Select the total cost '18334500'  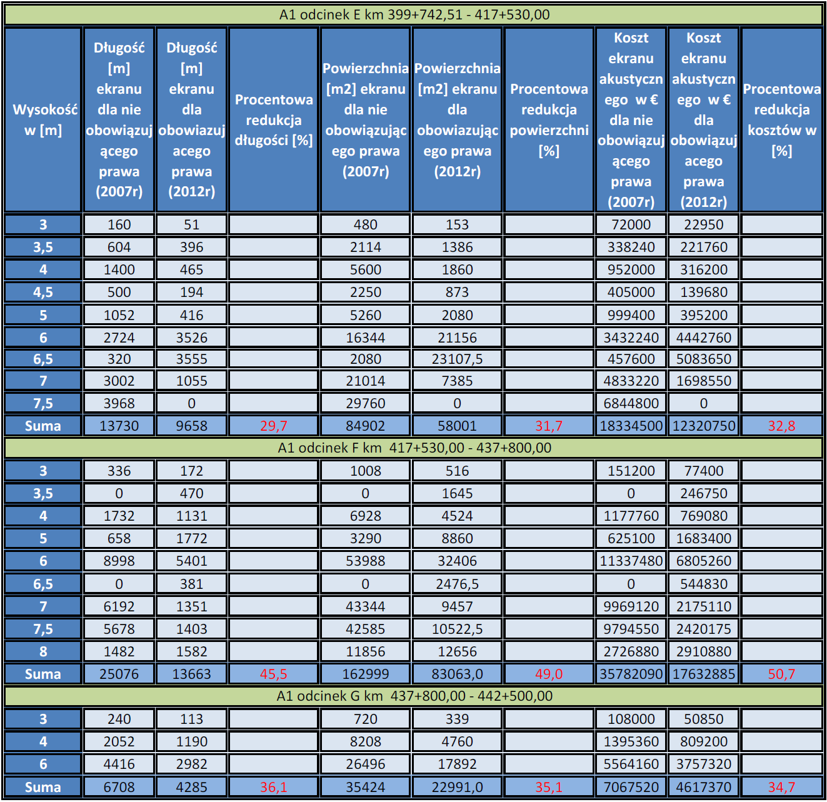coord(631,426)
